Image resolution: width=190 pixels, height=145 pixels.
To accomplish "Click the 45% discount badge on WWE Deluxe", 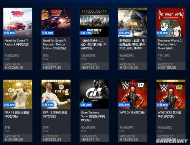I will (x=162, y=105).
